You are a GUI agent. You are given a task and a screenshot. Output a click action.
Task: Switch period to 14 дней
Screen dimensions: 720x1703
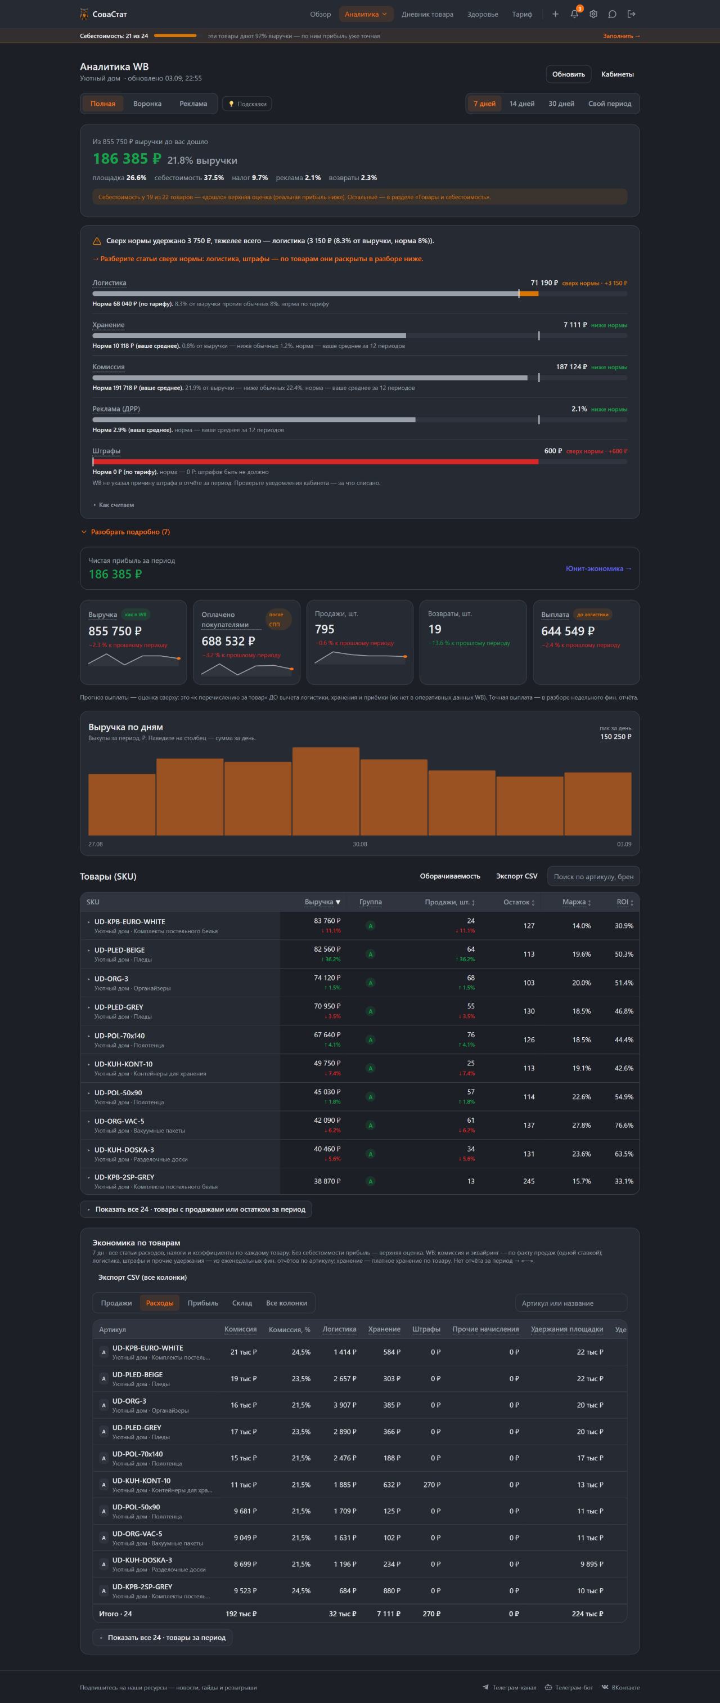[522, 104]
